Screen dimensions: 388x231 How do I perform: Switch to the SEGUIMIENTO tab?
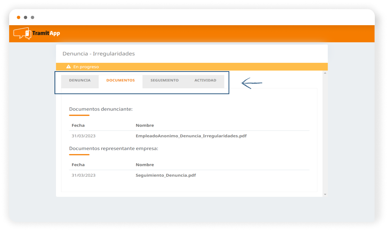pyautogui.click(x=165, y=80)
